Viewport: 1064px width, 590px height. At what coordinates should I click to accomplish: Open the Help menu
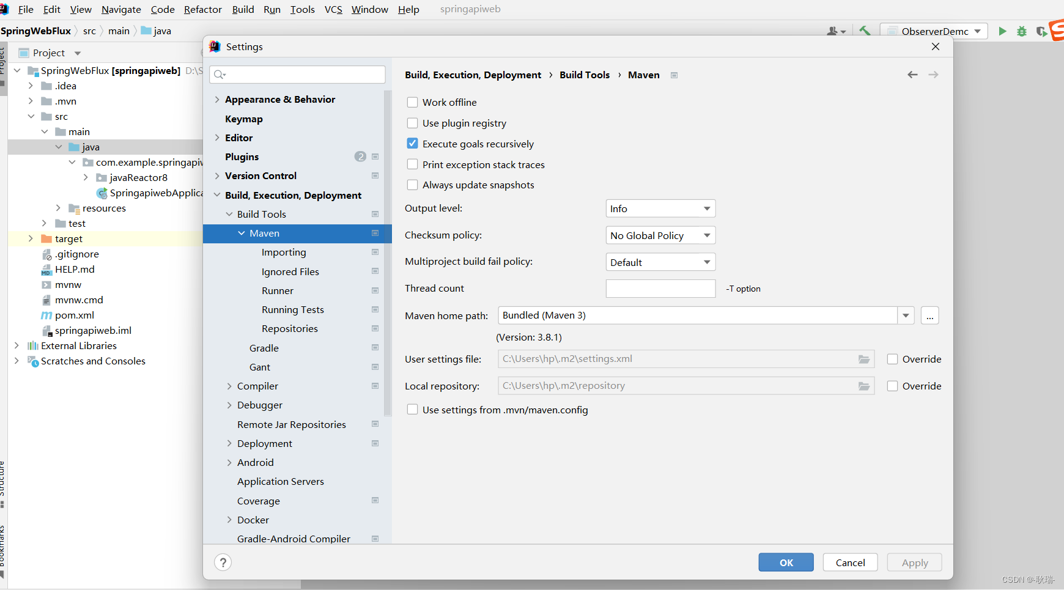[408, 9]
